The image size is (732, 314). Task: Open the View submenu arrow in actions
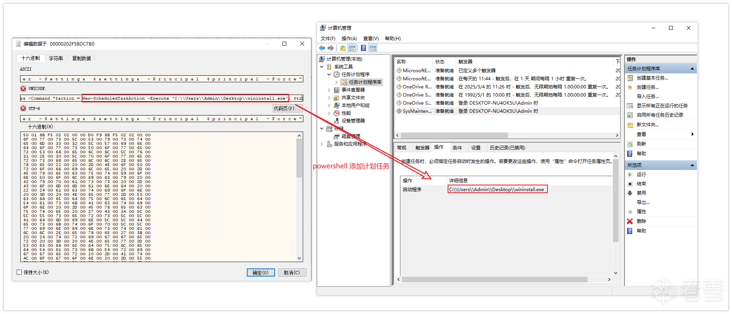click(692, 134)
